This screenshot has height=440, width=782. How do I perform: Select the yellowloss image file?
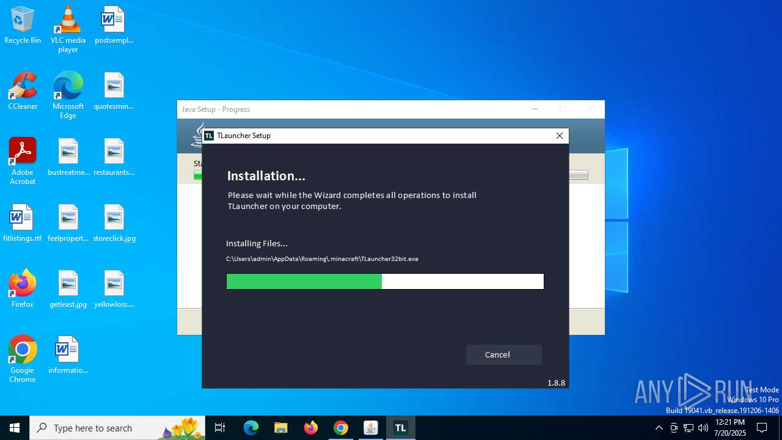pyautogui.click(x=114, y=290)
